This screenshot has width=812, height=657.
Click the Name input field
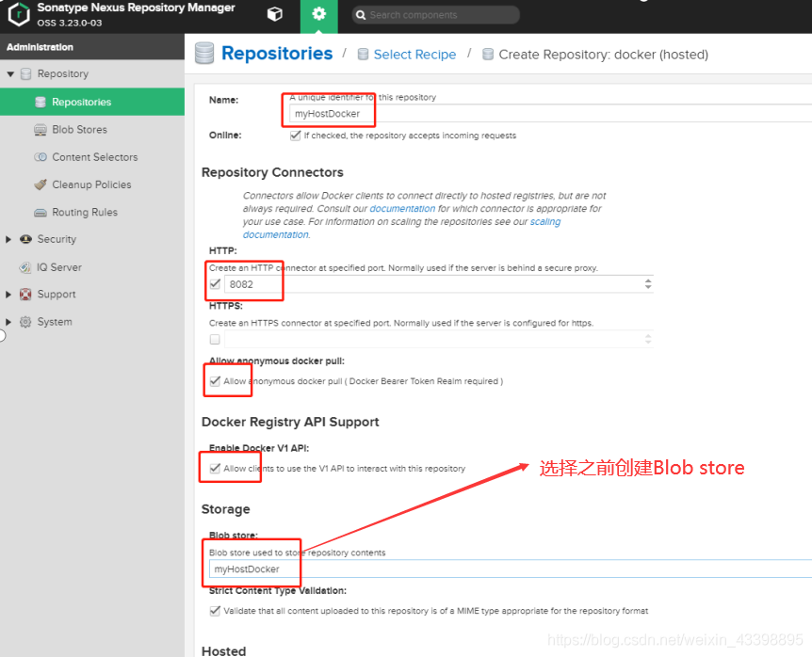pyautogui.click(x=550, y=113)
